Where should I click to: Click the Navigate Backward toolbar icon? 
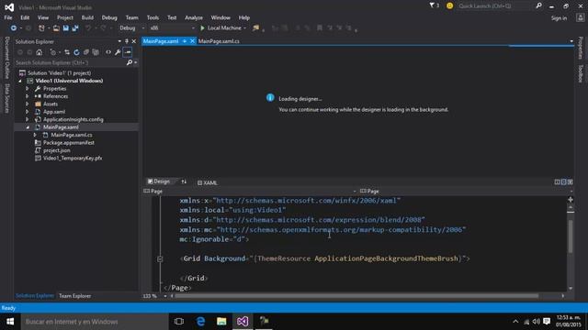[14, 28]
